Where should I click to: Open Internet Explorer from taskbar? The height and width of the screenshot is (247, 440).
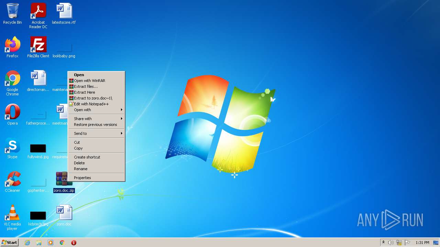(27, 243)
